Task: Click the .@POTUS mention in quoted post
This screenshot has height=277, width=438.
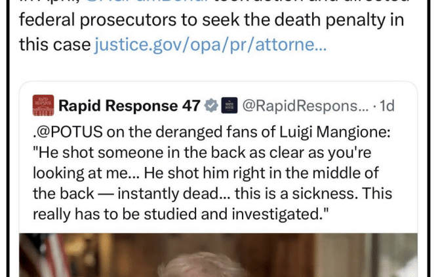Action: tap(68, 132)
